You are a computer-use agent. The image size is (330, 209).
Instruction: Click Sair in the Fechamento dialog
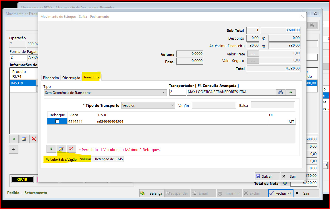point(293,176)
